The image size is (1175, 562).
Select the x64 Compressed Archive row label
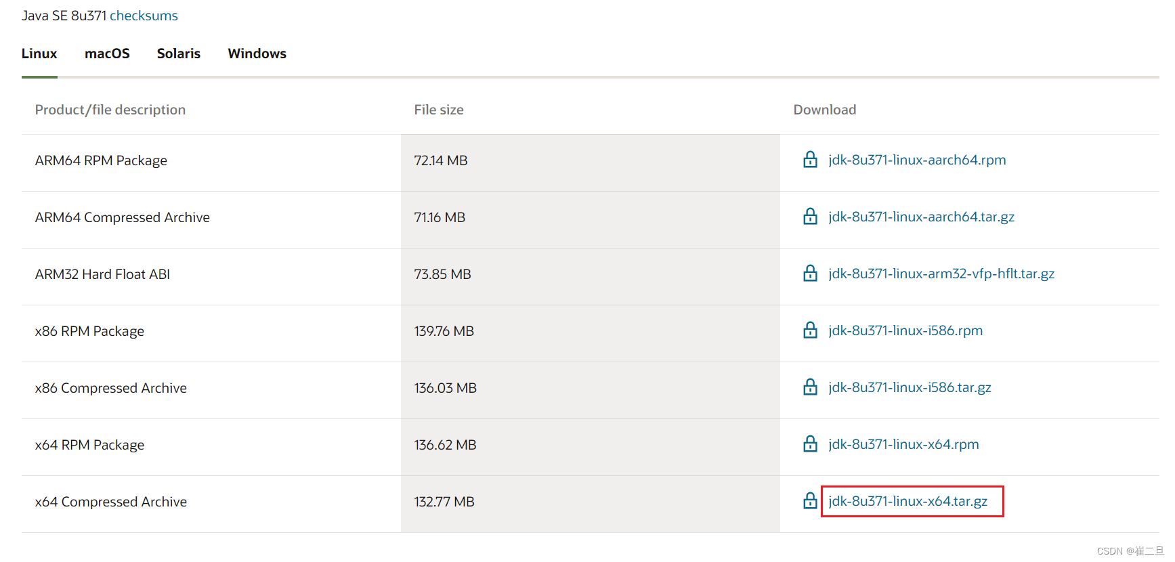(111, 502)
